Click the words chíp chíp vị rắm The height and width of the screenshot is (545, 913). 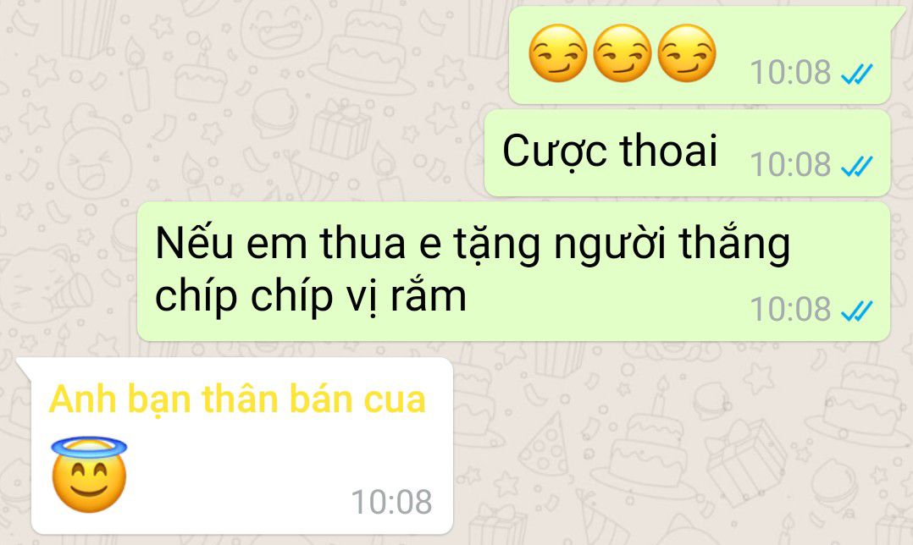tap(310, 297)
